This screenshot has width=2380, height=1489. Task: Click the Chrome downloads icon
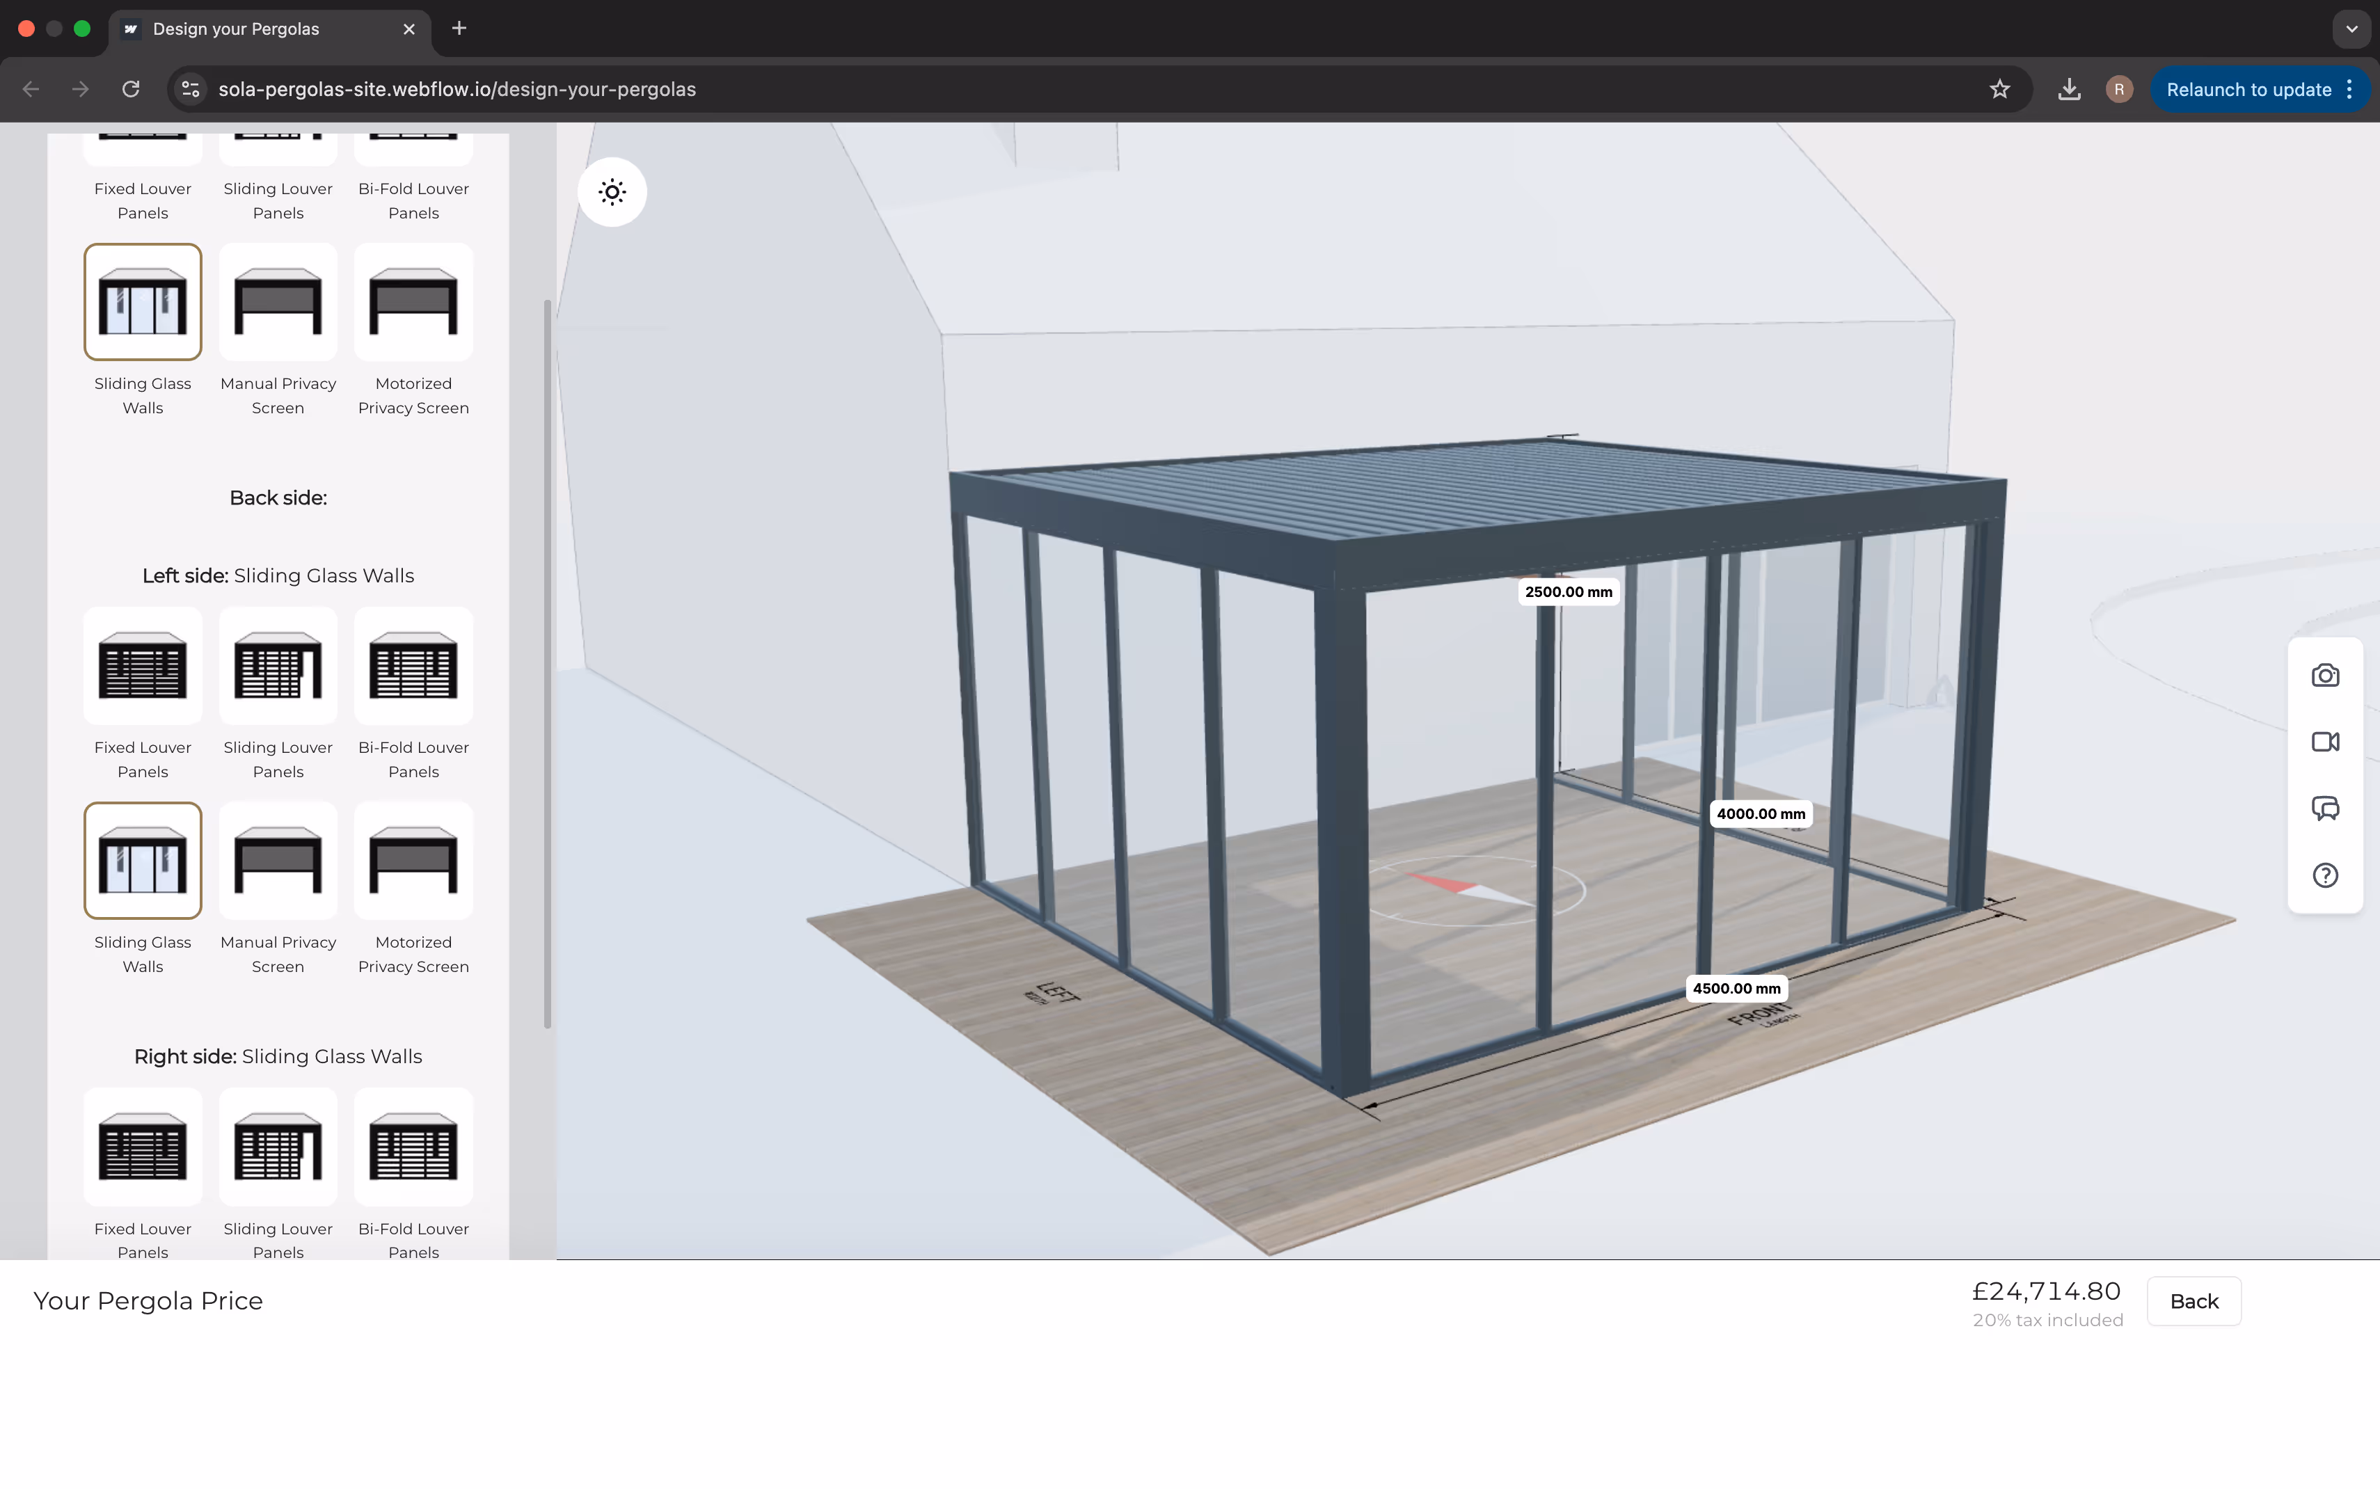click(2069, 90)
